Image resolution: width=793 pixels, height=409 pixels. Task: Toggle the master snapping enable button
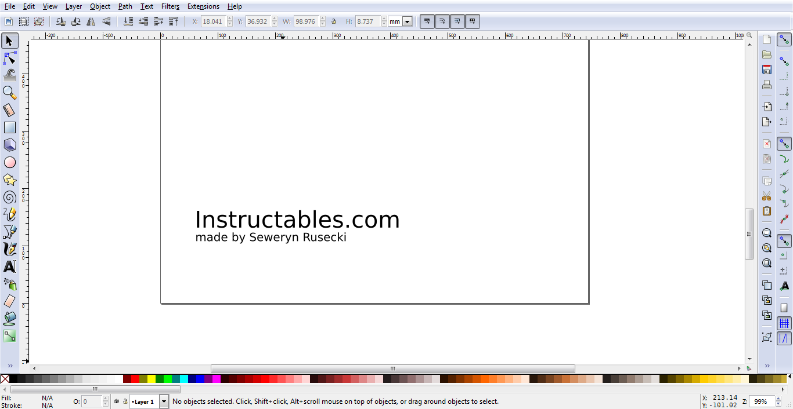coord(784,40)
